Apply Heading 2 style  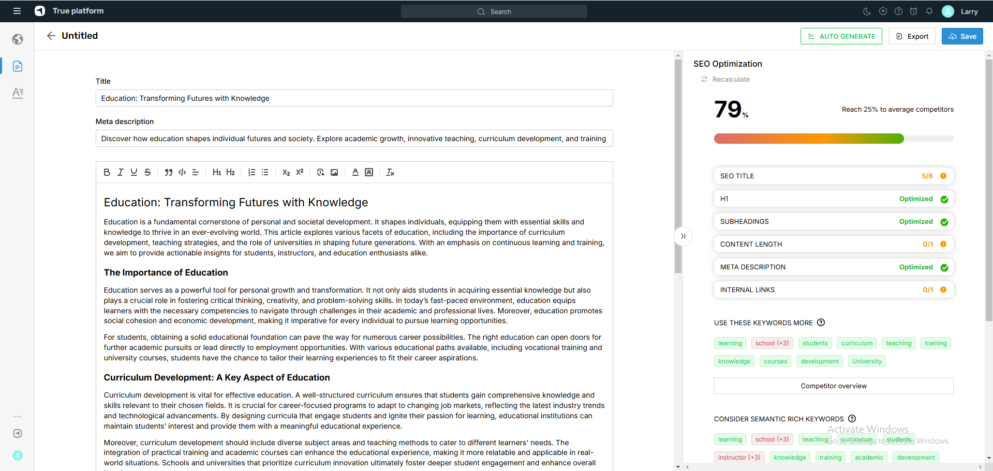click(230, 172)
